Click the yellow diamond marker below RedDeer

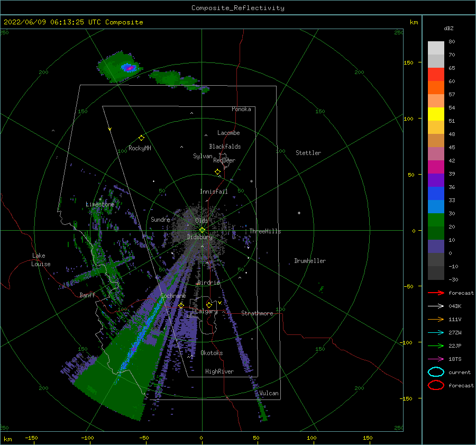coord(218,171)
